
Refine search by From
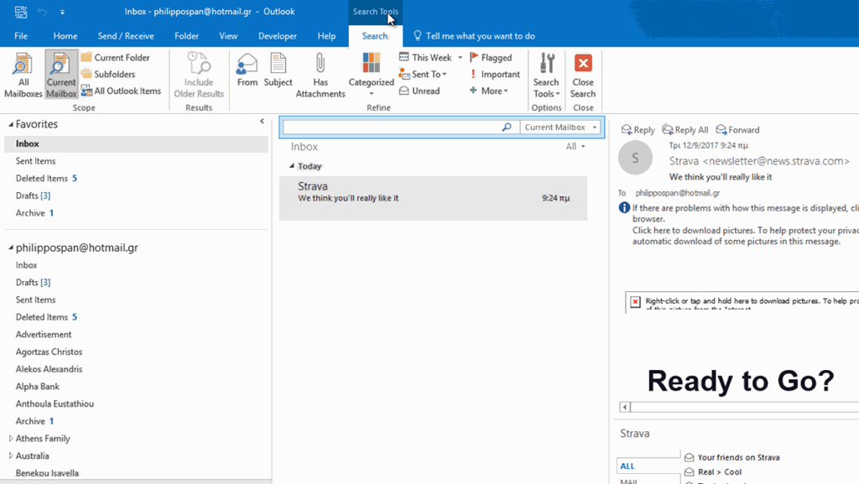click(x=247, y=70)
